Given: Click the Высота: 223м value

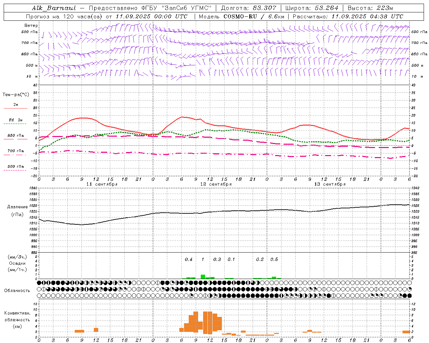Looking at the screenshot, I should (x=370, y=8).
